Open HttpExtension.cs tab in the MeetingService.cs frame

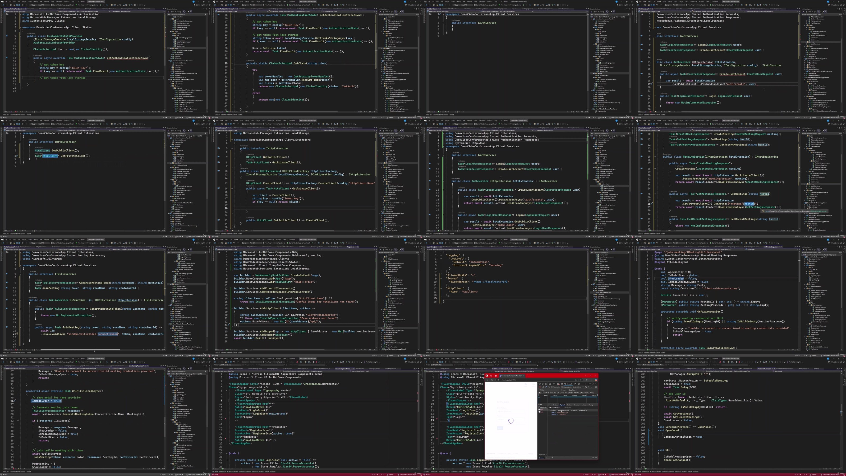coord(661,128)
